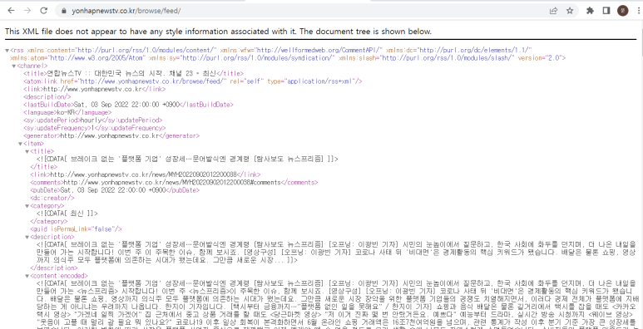Click the XML style information notice
This screenshot has width=643, height=329.
click(218, 32)
